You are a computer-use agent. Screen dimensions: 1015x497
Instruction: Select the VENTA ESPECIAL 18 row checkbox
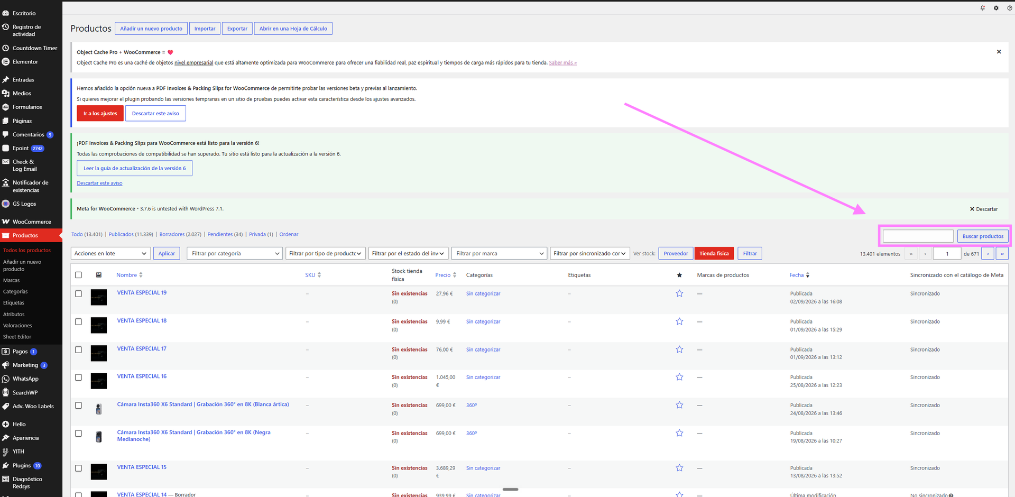[78, 321]
